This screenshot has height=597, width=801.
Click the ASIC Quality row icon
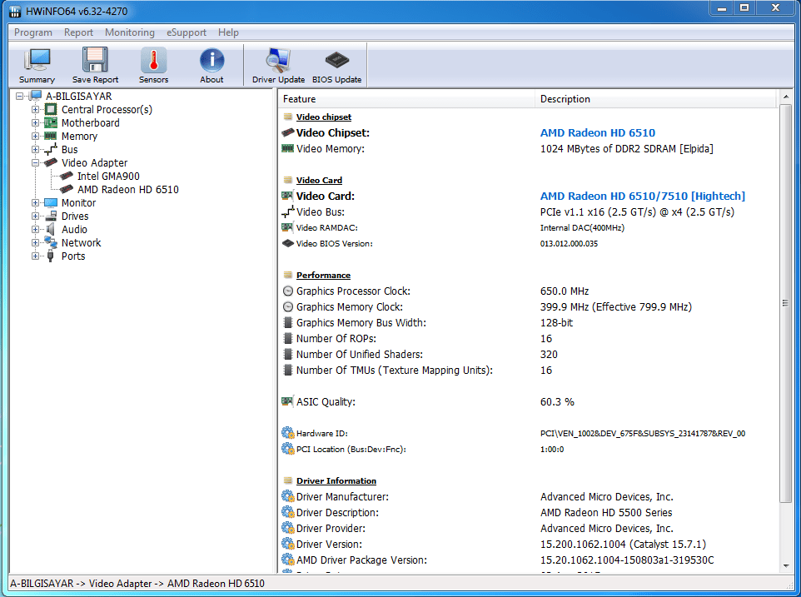click(287, 402)
